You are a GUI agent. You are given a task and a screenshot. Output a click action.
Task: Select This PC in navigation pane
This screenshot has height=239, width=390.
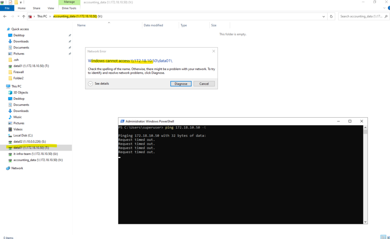pyautogui.click(x=16, y=86)
